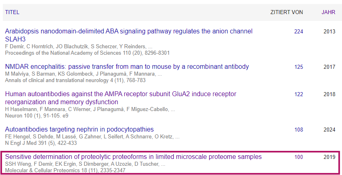View the 122 citations of GluA2 paper
Image resolution: width=342 pixels, height=175 pixels.
pos(299,95)
